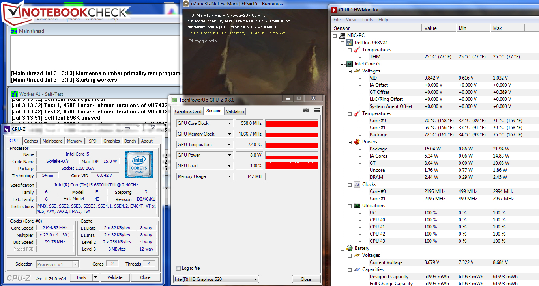
Task: Click the thermometer icon under Dell Inc.
Action: click(x=357, y=50)
